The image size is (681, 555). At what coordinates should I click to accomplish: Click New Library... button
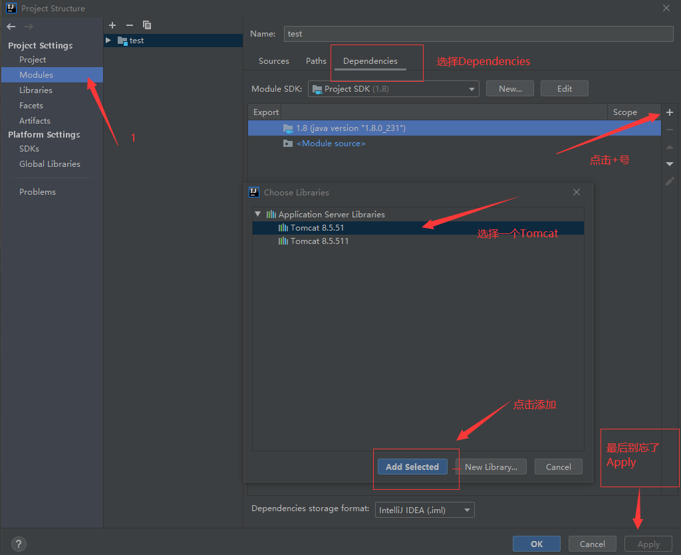(491, 467)
